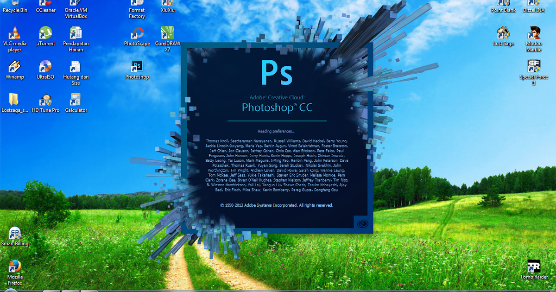The width and height of the screenshot is (556, 292).
Task: Launch CCleaner from the desktop
Action: (45, 6)
